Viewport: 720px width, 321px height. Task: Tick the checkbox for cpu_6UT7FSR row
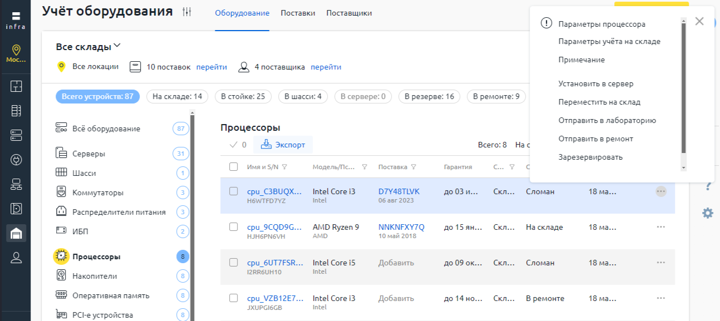(234, 263)
